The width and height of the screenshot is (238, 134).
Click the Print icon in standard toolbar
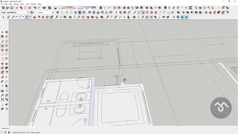click(44, 8)
